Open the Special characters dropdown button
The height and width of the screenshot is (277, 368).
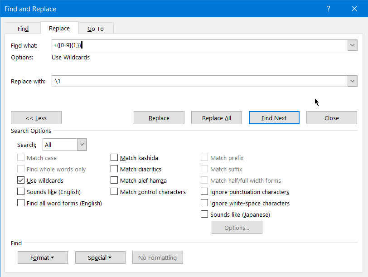click(x=100, y=258)
